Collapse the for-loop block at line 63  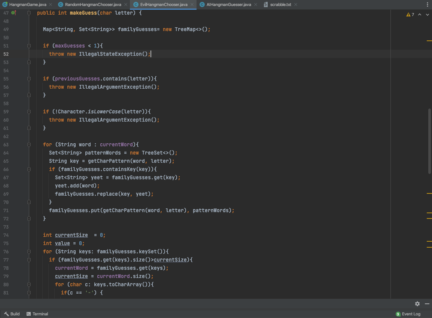click(29, 145)
